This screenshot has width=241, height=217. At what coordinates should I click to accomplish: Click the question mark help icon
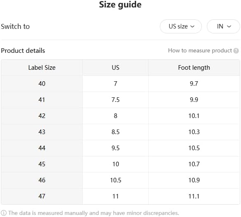click(236, 51)
